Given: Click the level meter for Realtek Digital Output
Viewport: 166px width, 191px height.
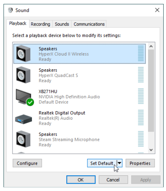Looking at the screenshot, I should pyautogui.click(x=141, y=117).
